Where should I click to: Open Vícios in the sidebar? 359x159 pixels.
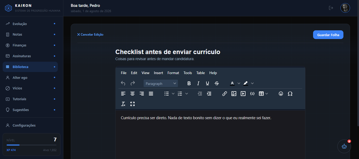[30, 88]
